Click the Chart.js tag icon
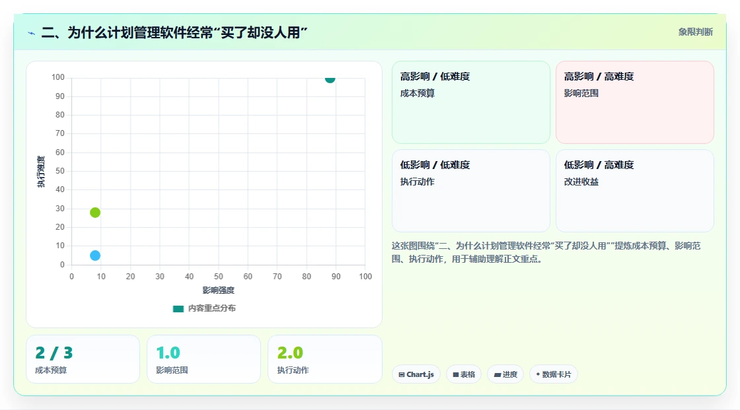The width and height of the screenshot is (740, 410). [x=402, y=374]
